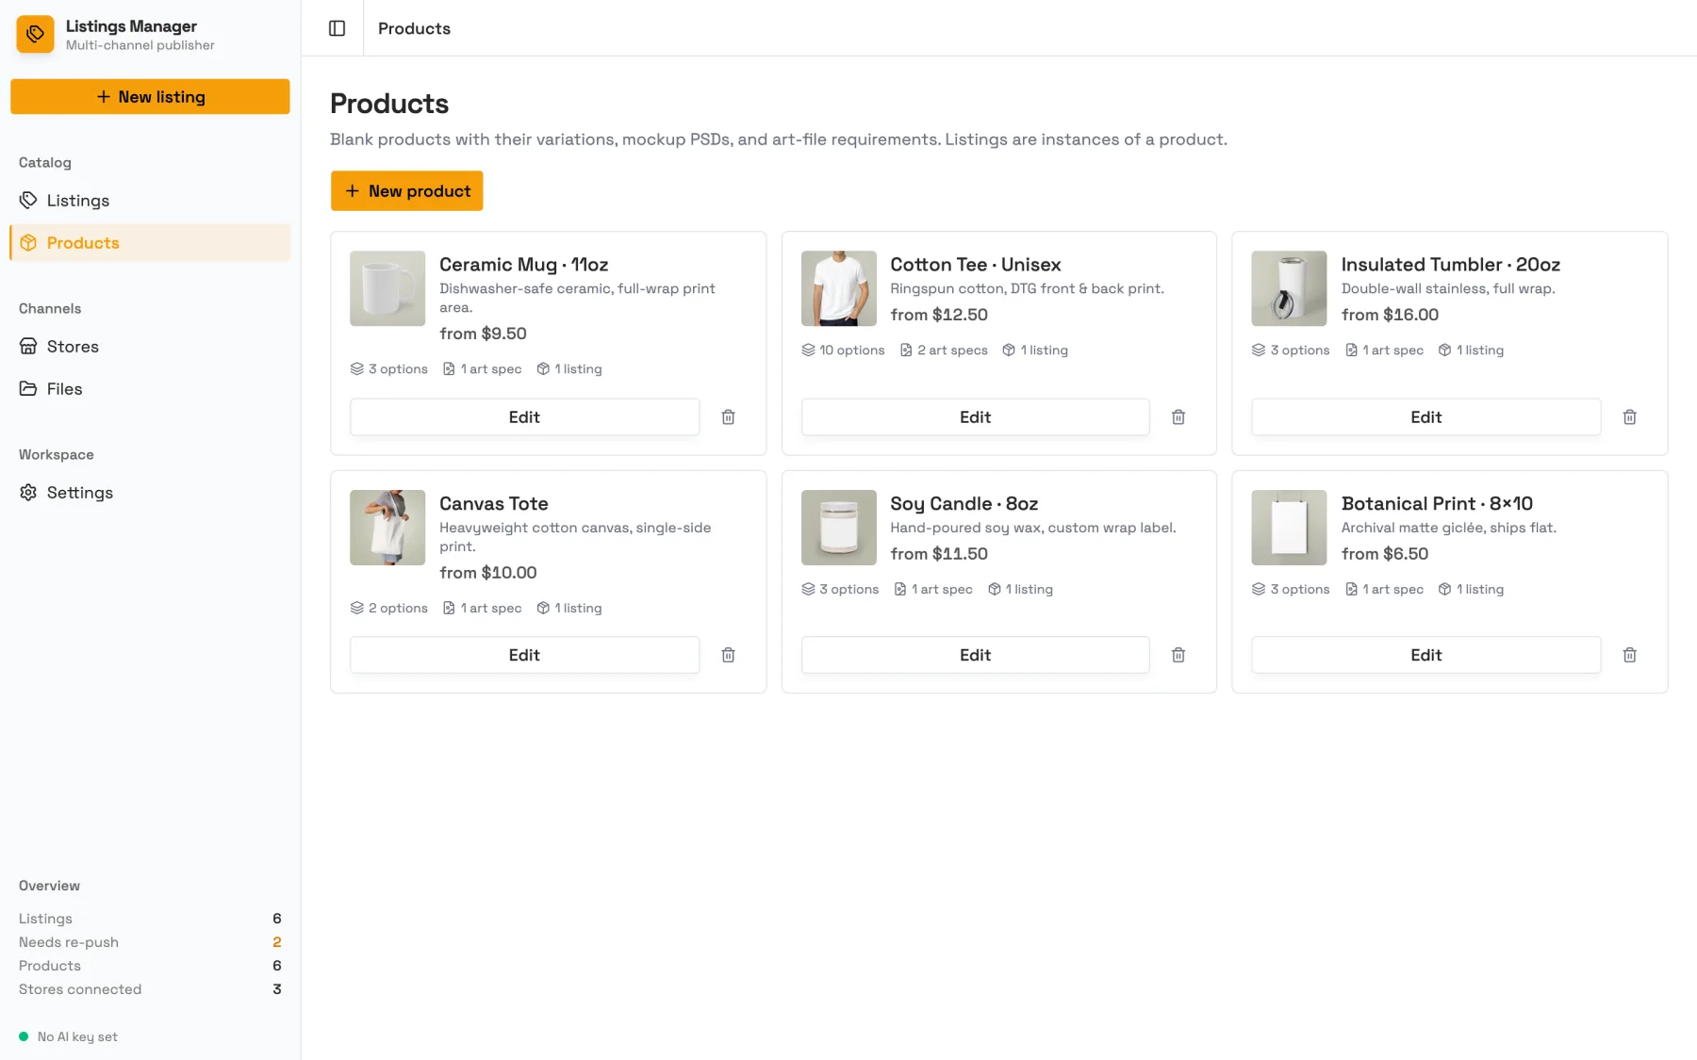This screenshot has width=1697, height=1060.
Task: Delete the Canvas Tote product
Action: pyautogui.click(x=728, y=655)
